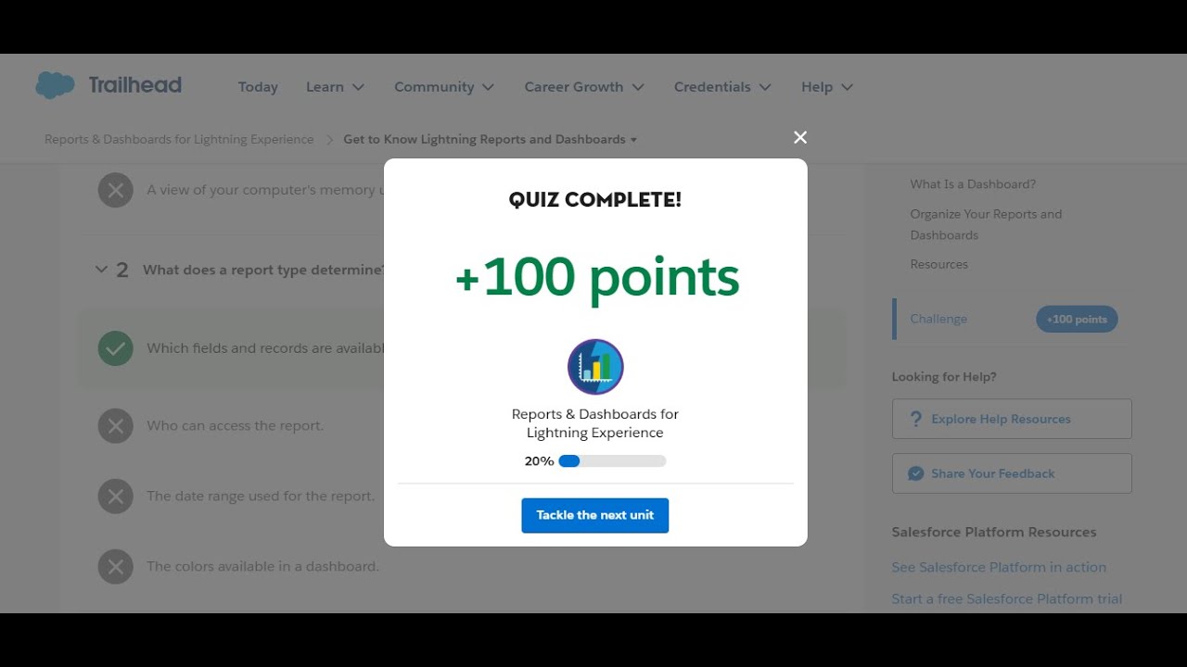Screen dimensions: 1187x667
Task: Click the question text 'What does a report type determine'
Action: (x=262, y=270)
